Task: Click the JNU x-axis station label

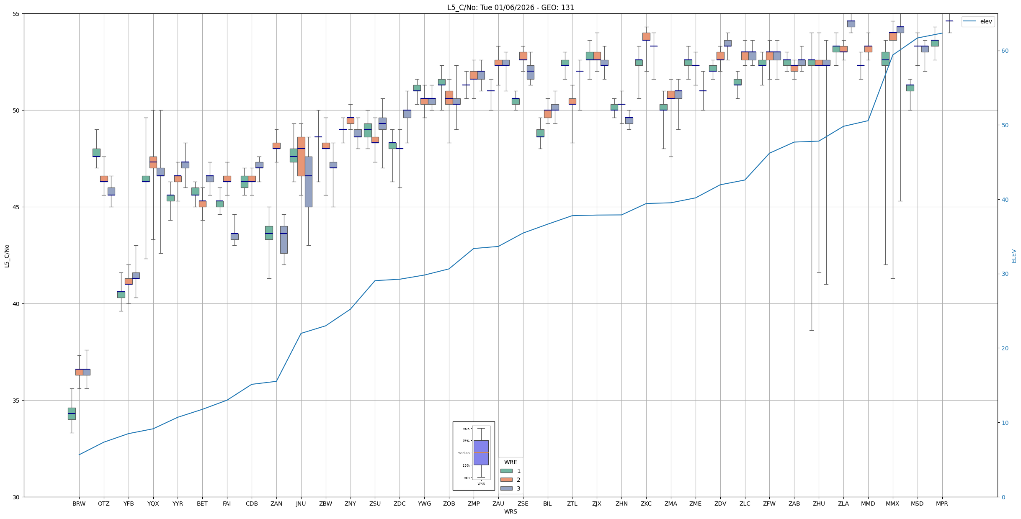Action: point(301,504)
